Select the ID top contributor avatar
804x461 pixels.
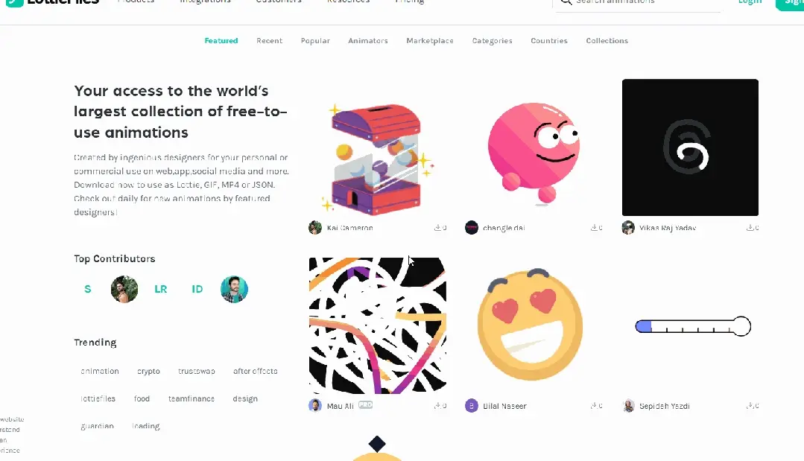(197, 289)
